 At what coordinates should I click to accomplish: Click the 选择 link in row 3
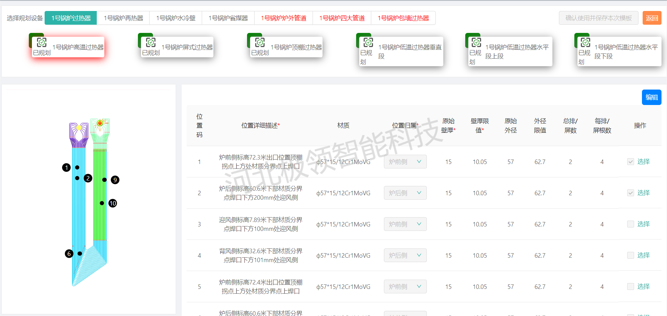643,224
